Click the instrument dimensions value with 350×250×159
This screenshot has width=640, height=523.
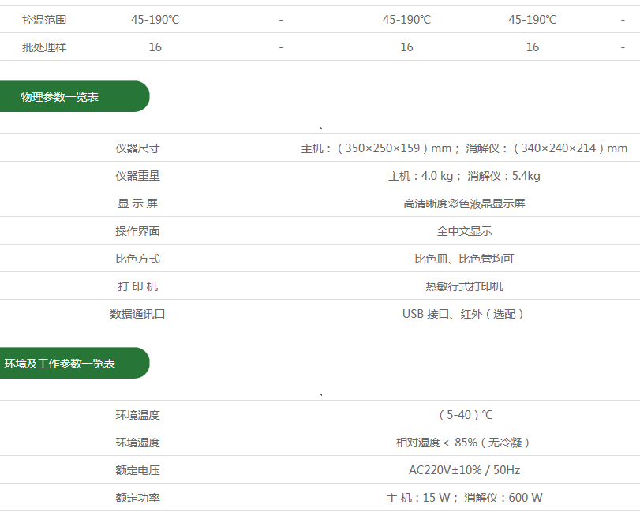(x=464, y=148)
